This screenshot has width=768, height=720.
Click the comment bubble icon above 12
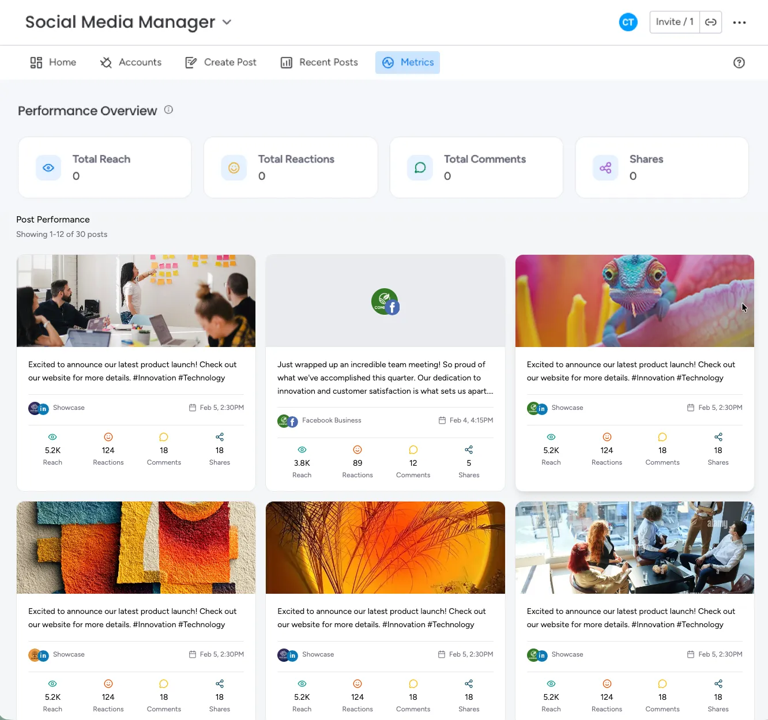[413, 450]
